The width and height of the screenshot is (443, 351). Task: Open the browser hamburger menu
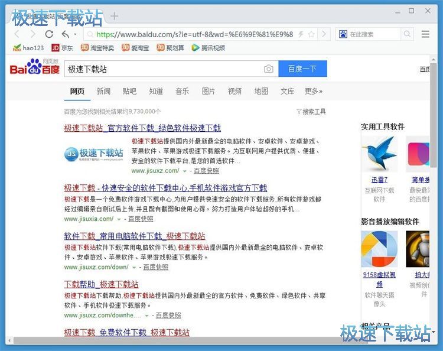coord(425,34)
